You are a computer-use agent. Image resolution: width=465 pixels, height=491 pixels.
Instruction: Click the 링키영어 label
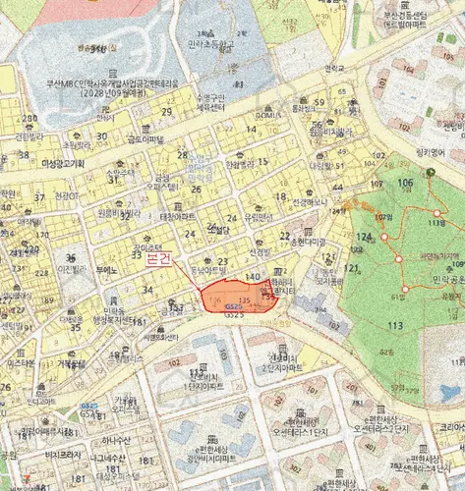pyautogui.click(x=431, y=152)
